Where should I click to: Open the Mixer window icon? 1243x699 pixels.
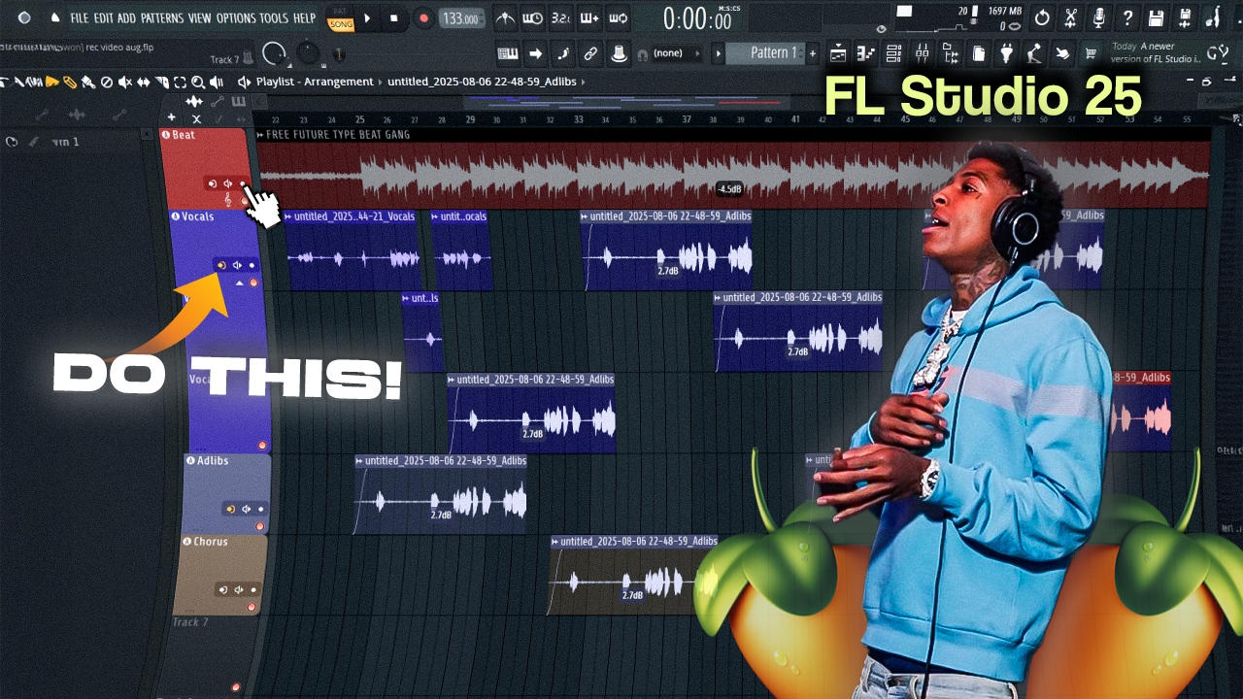[x=923, y=53]
